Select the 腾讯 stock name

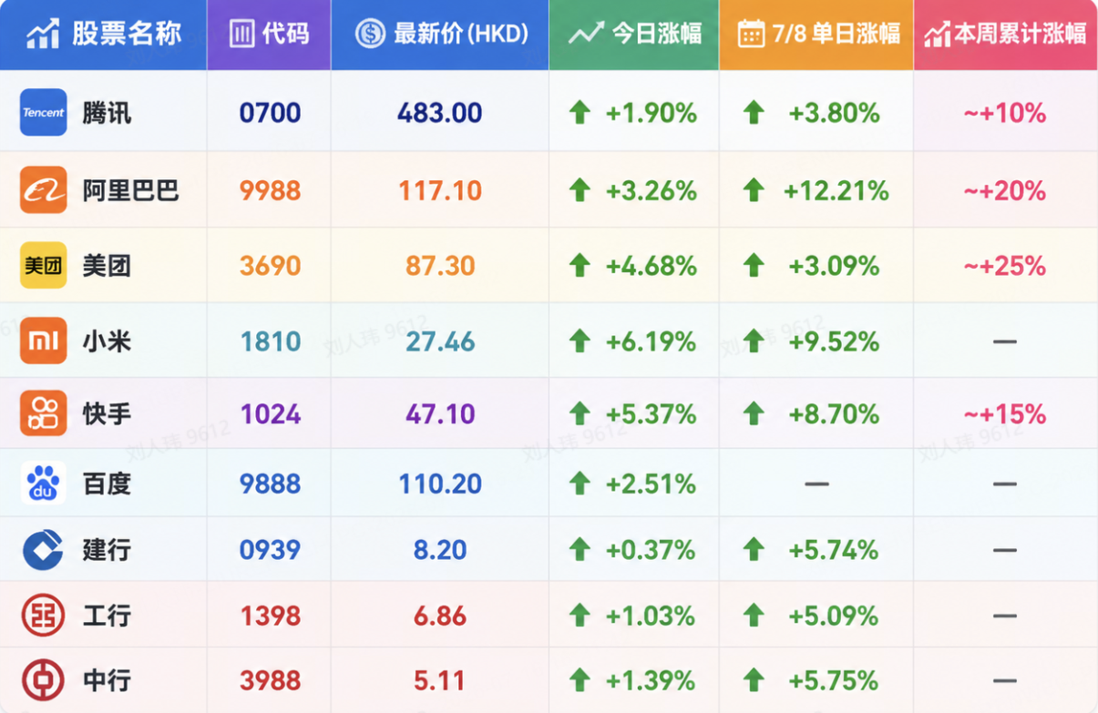(107, 113)
